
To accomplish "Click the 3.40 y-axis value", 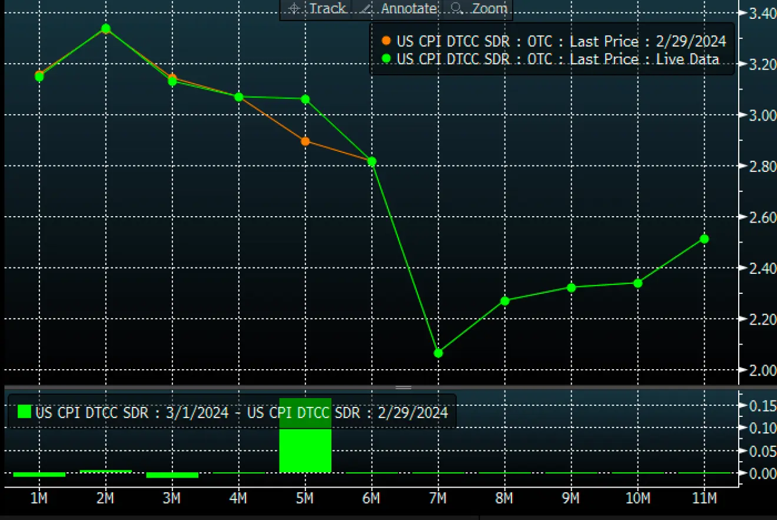I will coord(763,13).
